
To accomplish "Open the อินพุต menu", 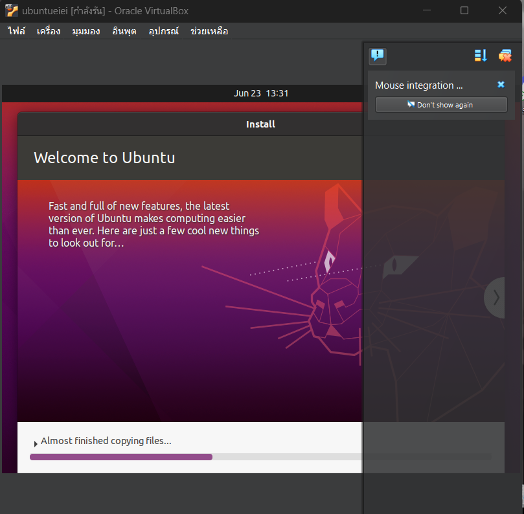I will (x=124, y=31).
